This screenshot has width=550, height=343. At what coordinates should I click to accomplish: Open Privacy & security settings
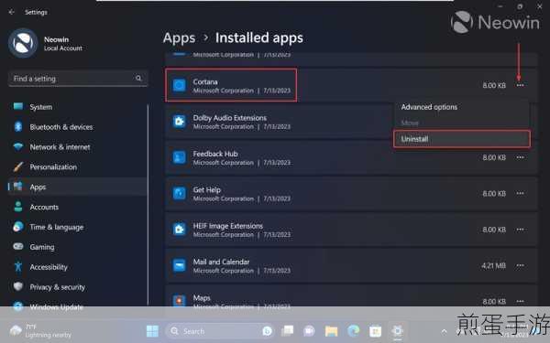point(78,287)
